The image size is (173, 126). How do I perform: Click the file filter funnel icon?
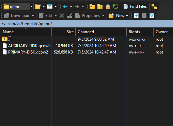coord(50,6)
